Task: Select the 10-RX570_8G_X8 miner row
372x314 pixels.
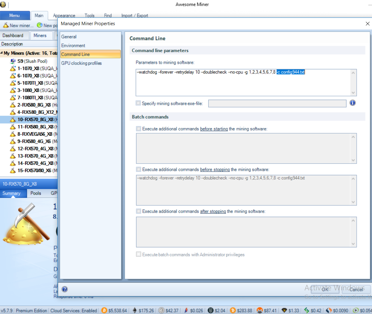Action: (29, 119)
